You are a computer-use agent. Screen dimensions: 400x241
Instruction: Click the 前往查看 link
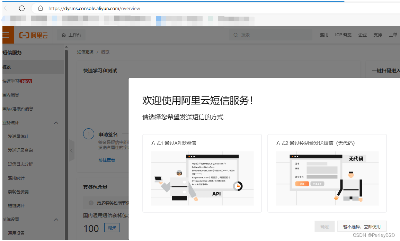pos(107,160)
